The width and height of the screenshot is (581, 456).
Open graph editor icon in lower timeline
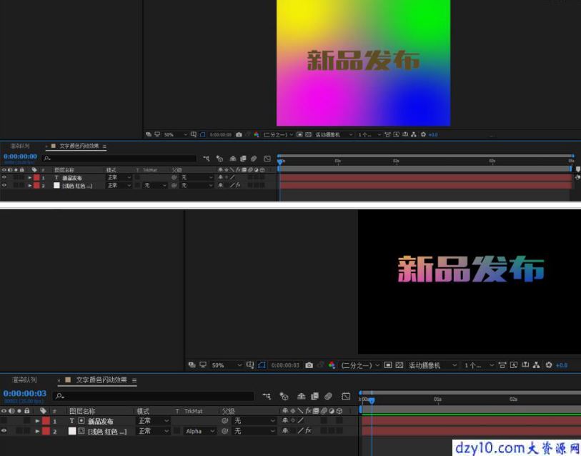point(346,396)
